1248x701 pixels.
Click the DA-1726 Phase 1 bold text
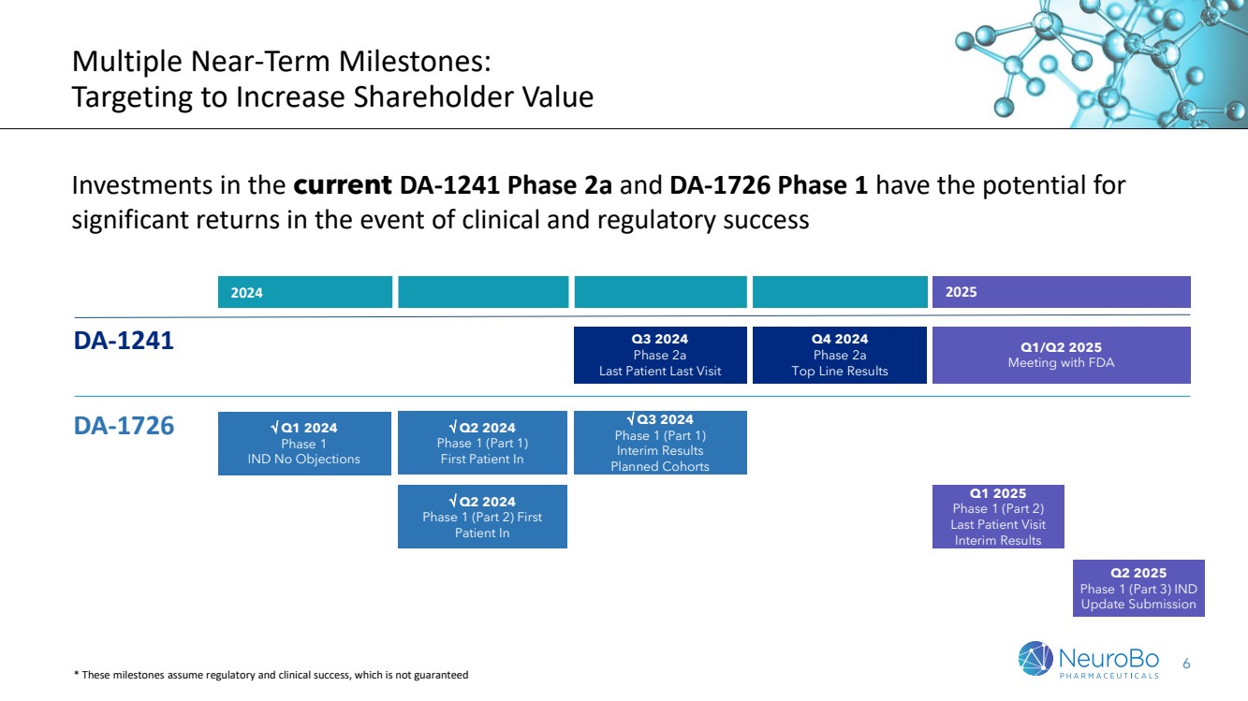click(x=769, y=185)
